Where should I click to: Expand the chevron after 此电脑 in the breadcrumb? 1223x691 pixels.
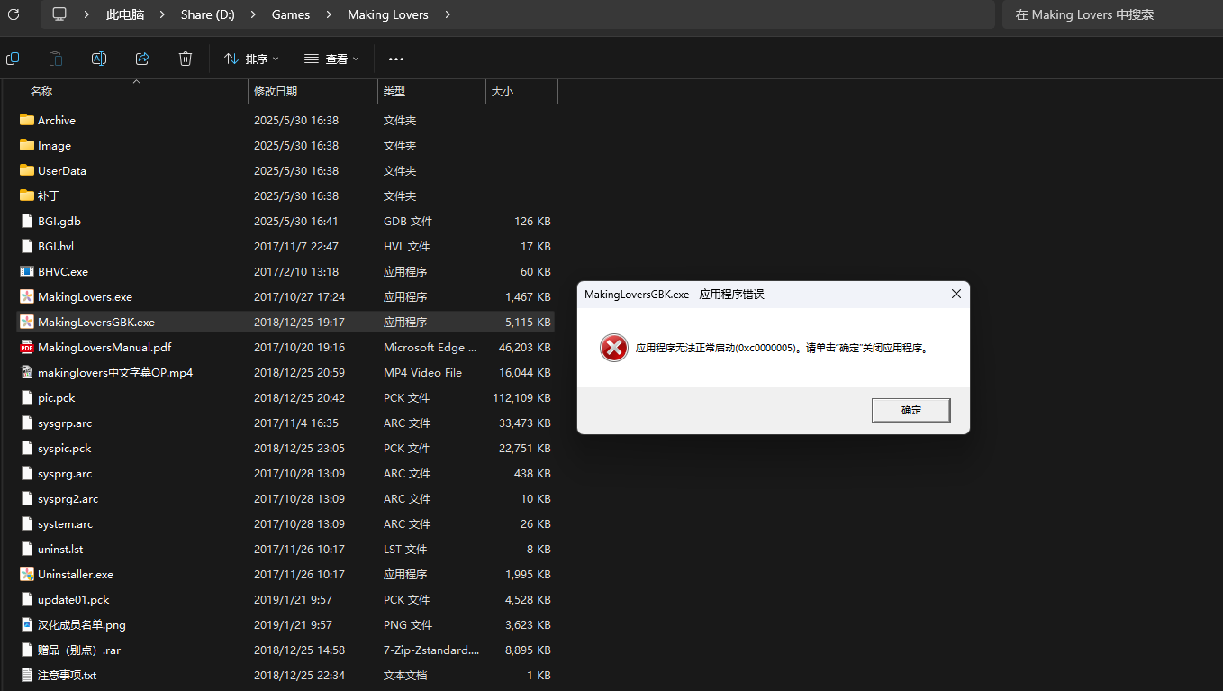[x=162, y=14]
